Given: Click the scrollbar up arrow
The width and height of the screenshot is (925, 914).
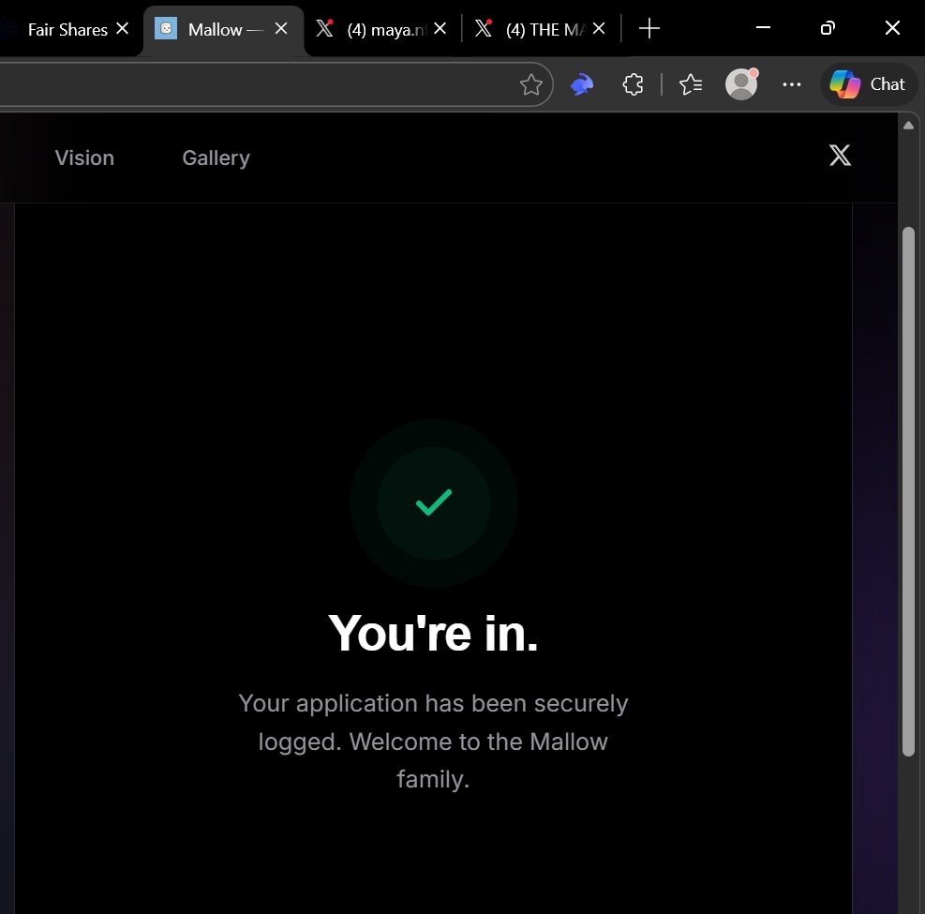Looking at the screenshot, I should point(908,125).
